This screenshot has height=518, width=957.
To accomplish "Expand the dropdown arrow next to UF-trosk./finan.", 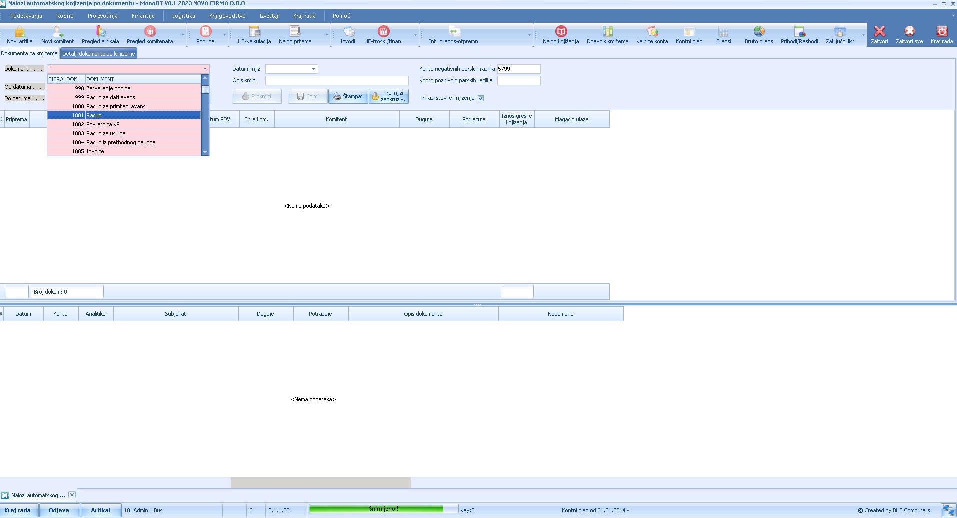I will (x=415, y=35).
